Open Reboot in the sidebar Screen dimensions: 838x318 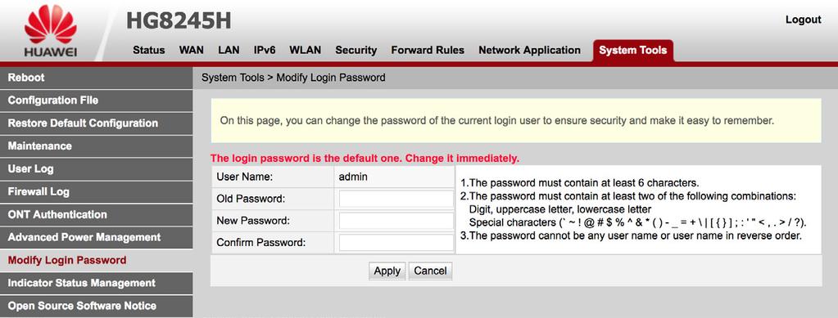[96, 78]
